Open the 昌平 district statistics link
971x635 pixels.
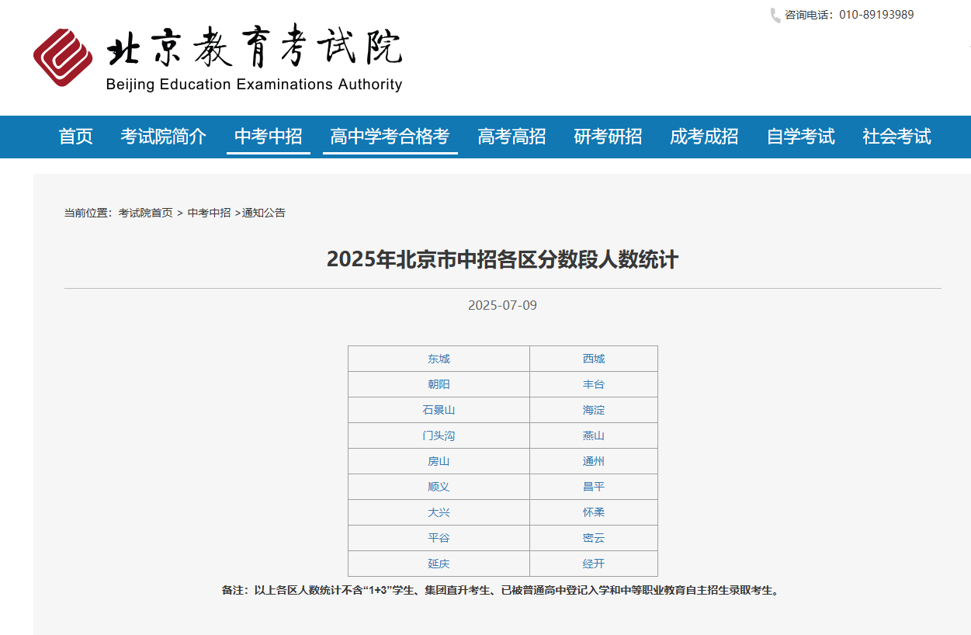coord(594,487)
